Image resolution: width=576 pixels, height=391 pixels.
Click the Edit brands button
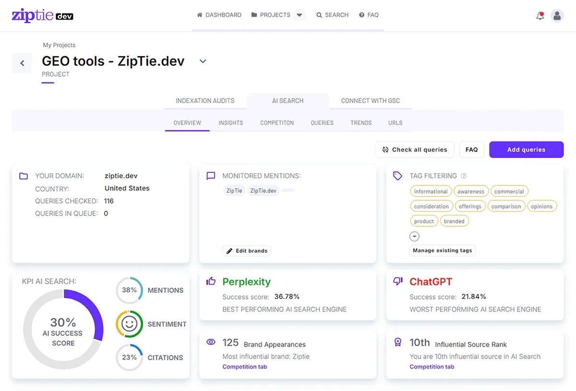point(247,251)
